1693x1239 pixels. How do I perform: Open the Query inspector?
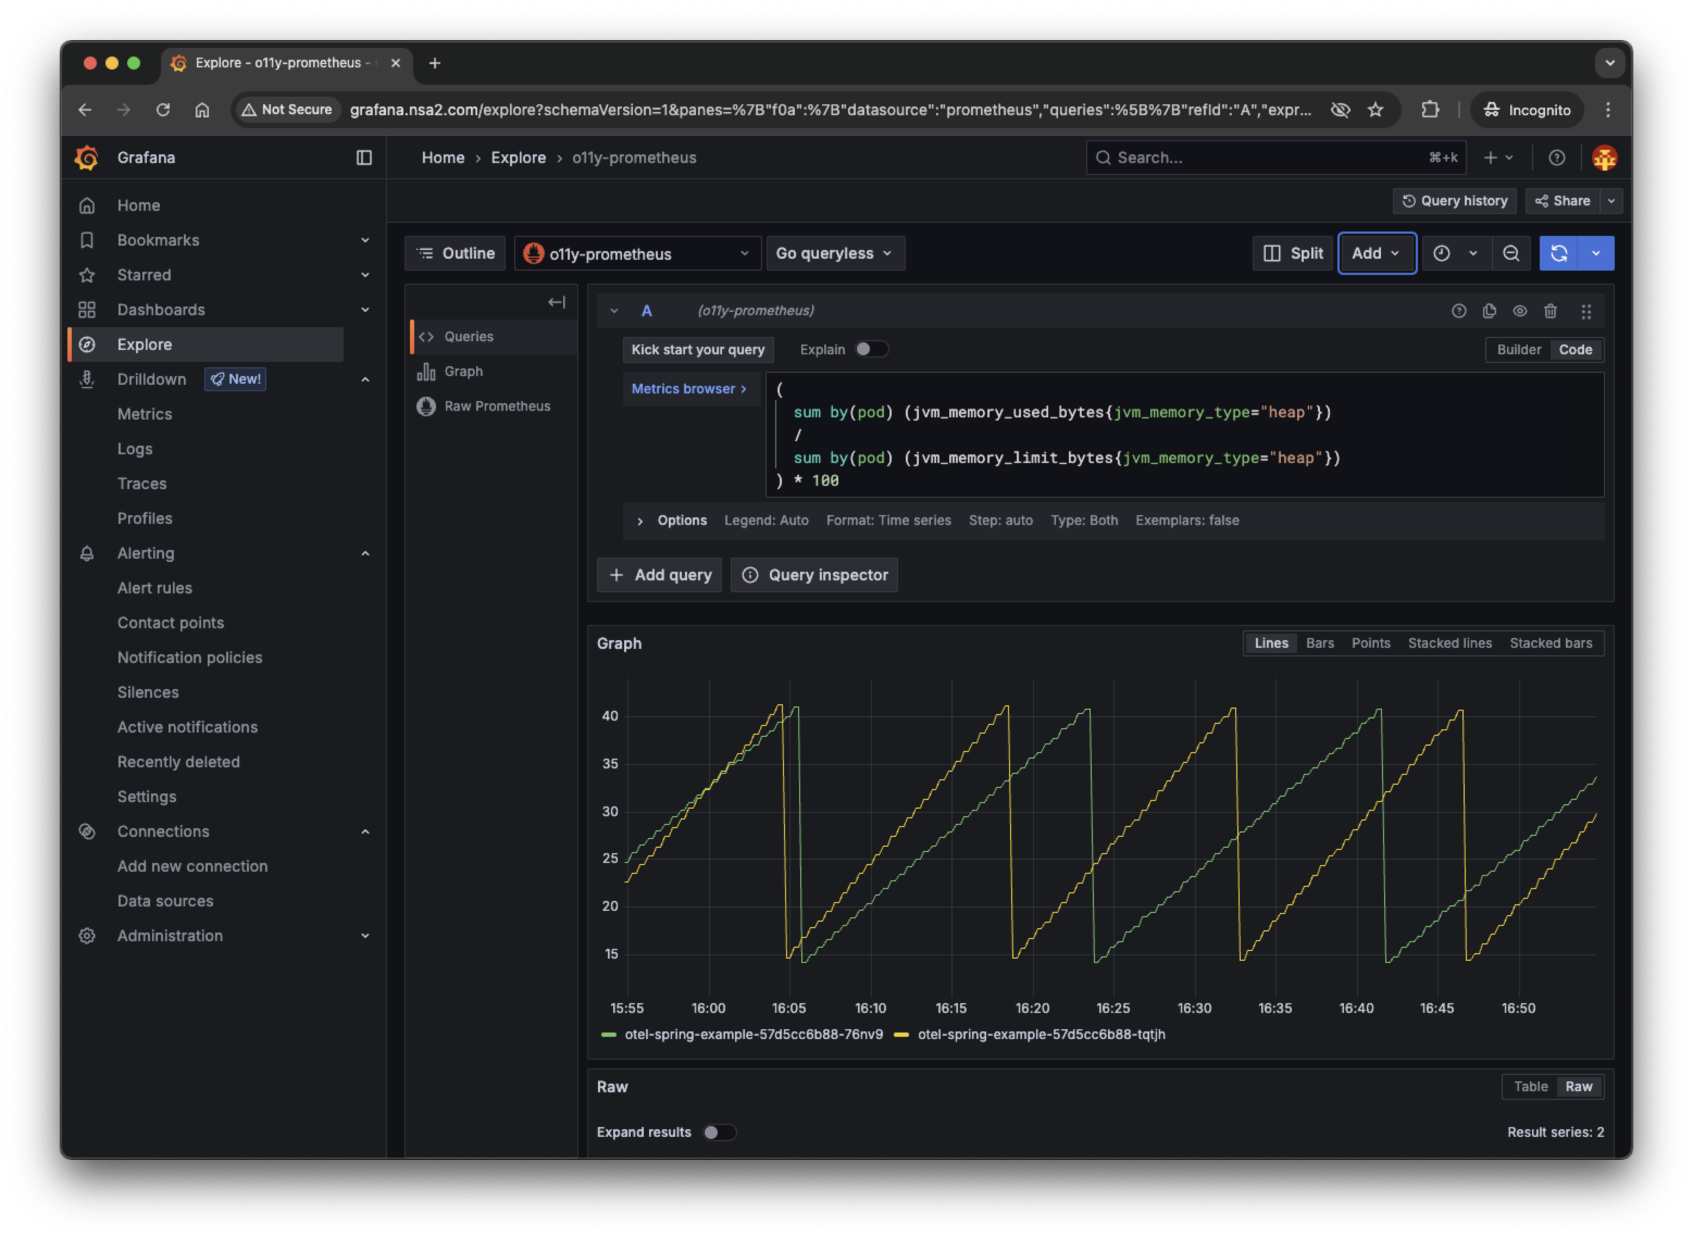pyautogui.click(x=814, y=575)
